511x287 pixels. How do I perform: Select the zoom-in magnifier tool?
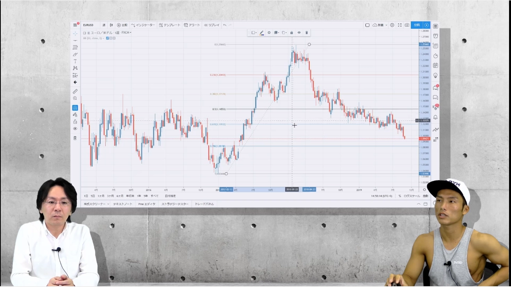coord(75,98)
